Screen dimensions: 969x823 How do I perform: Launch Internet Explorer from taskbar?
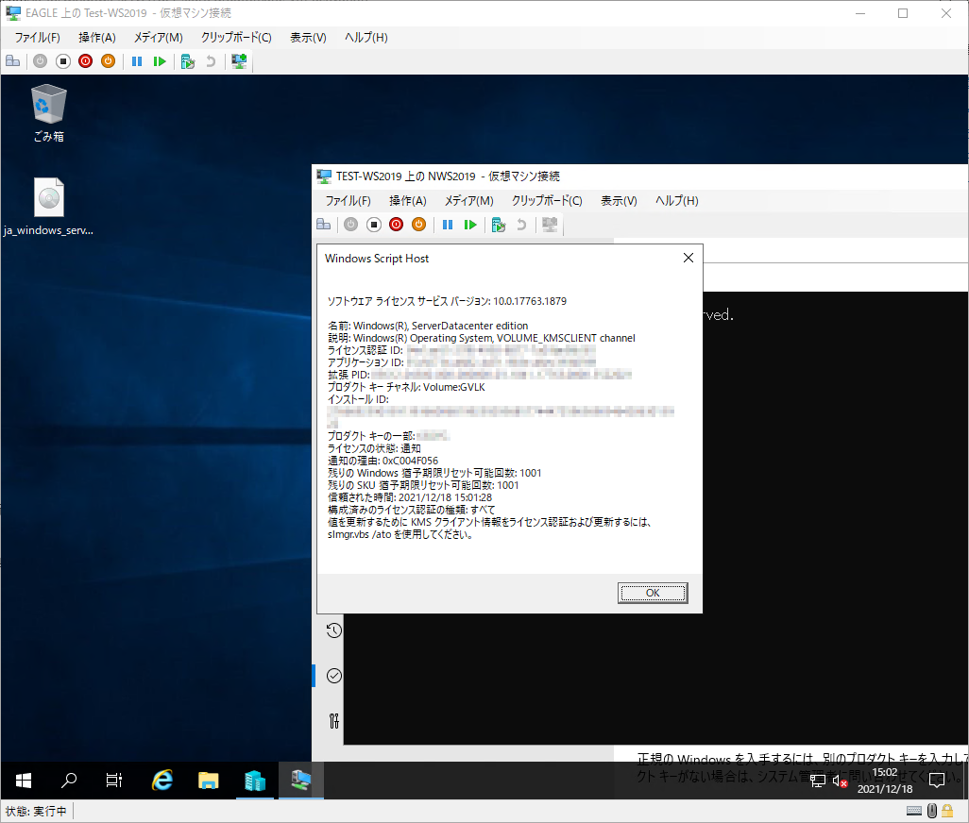(162, 781)
